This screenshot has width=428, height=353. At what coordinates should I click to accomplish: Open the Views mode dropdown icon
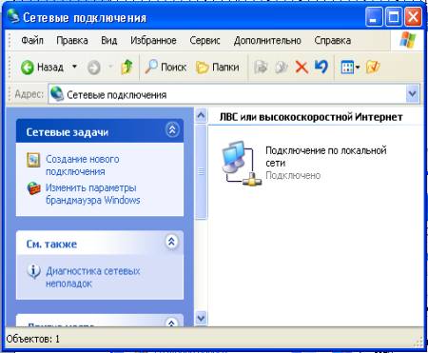pos(350,68)
